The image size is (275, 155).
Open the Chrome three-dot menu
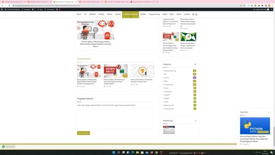(x=272, y=6)
